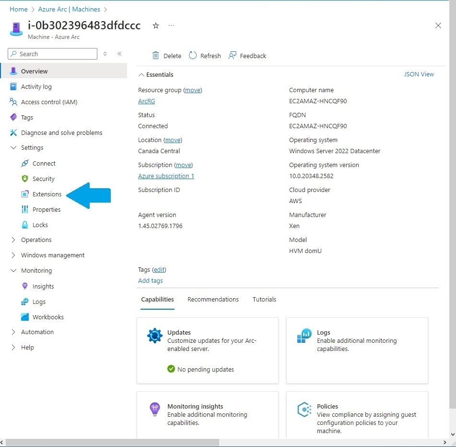Viewport: 456px width, 447px height.
Task: Click the Insights lightbulb icon in sidebar
Action: 25,286
